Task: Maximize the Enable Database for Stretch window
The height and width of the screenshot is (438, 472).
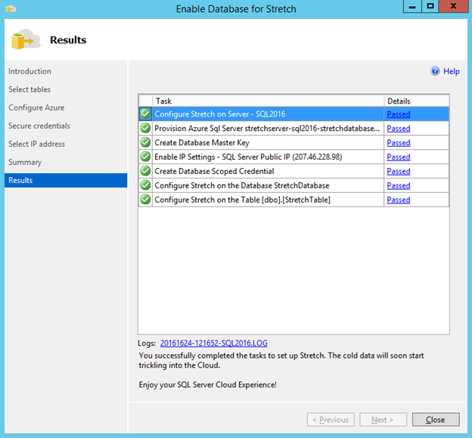Action: (x=430, y=6)
